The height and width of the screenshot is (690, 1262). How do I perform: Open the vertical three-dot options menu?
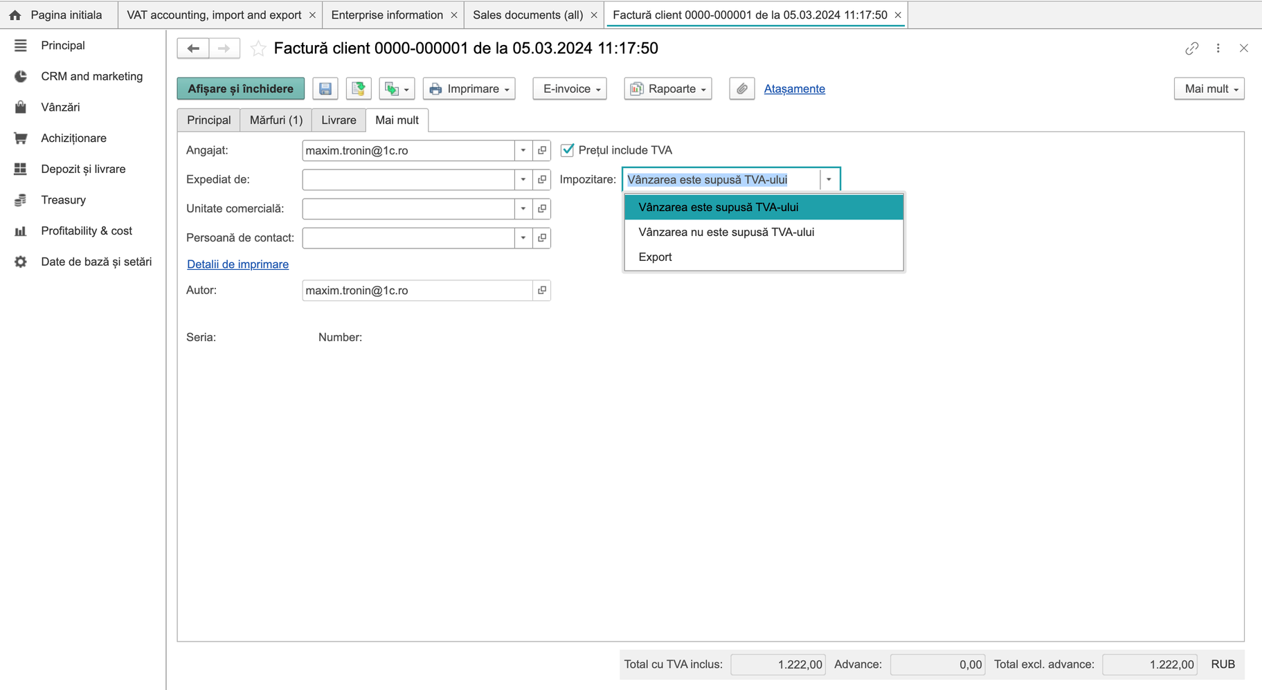click(x=1218, y=48)
